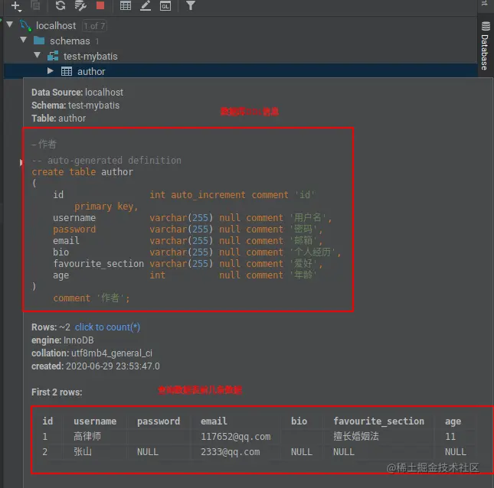Click the Refresh database icon
Screen dimensions: 494x488
coord(61,5)
